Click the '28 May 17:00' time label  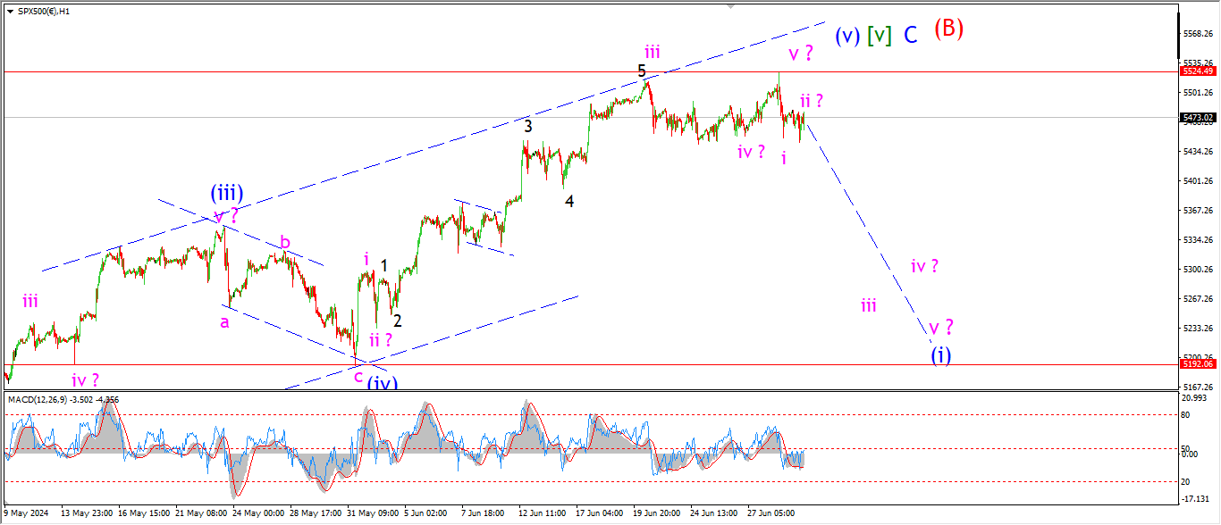point(316,513)
